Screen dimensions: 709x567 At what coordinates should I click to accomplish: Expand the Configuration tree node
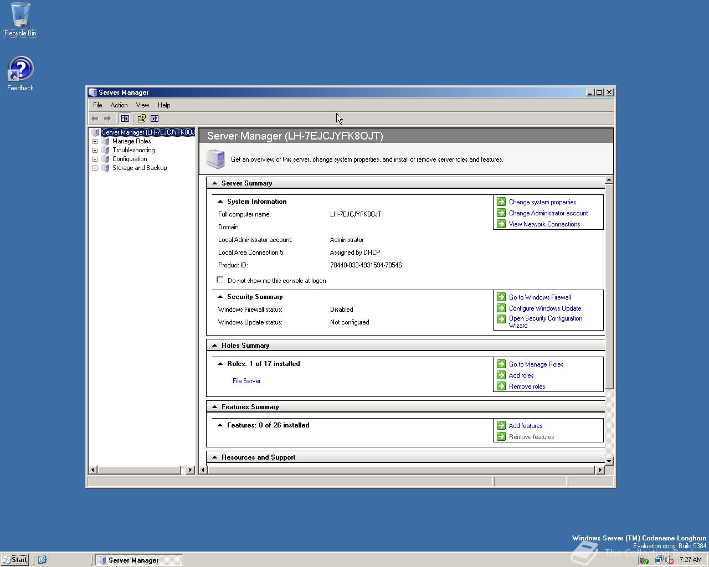pos(95,159)
